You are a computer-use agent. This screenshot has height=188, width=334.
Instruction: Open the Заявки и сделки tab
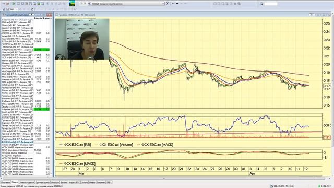(x=27, y=182)
